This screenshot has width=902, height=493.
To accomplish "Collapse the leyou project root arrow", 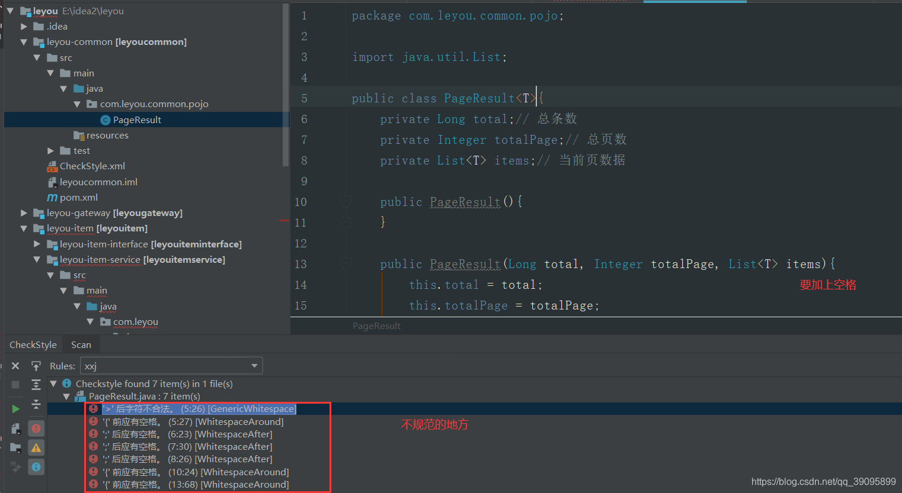I will pos(10,11).
